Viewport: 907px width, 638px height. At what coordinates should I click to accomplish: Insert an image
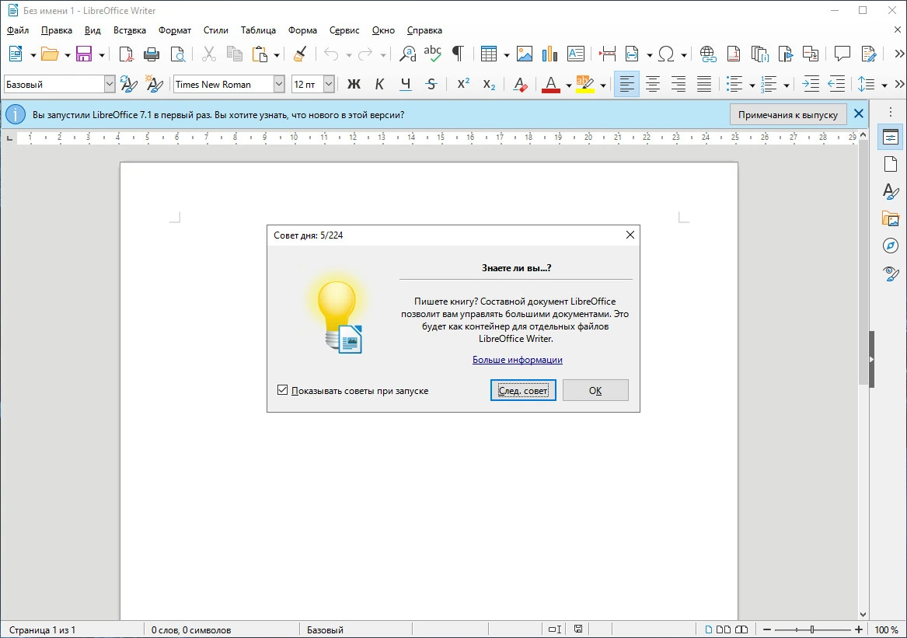click(x=525, y=54)
